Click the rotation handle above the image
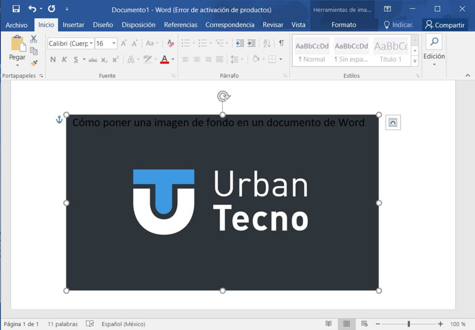 coord(224,96)
